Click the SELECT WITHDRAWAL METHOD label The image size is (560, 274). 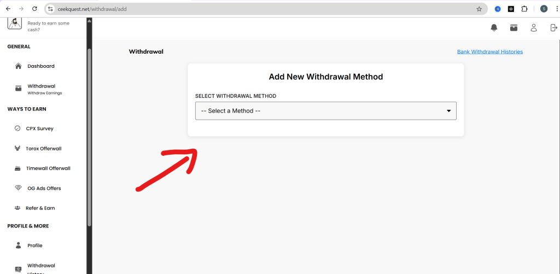click(236, 96)
